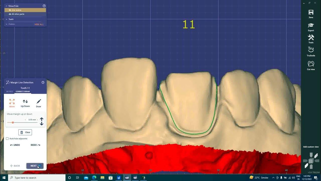Open Show/Hide panel help
The width and height of the screenshot is (321, 181).
[44, 6]
